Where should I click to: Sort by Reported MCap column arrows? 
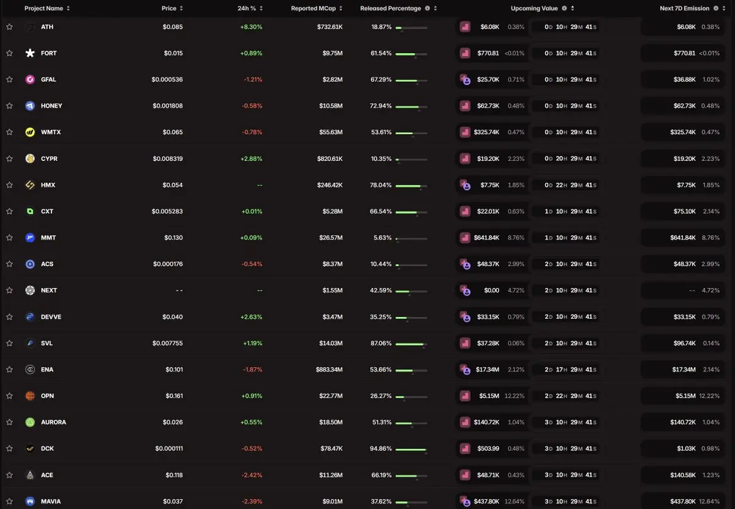click(341, 9)
